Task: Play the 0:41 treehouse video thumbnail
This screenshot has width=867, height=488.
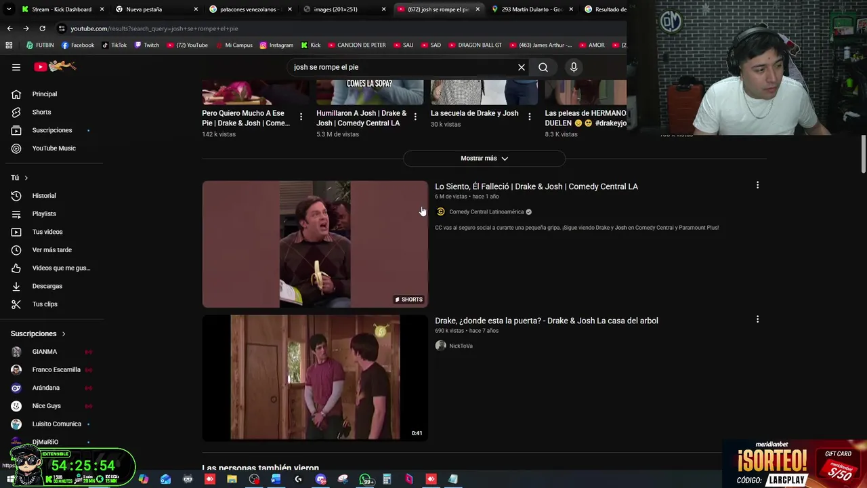Action: point(315,378)
